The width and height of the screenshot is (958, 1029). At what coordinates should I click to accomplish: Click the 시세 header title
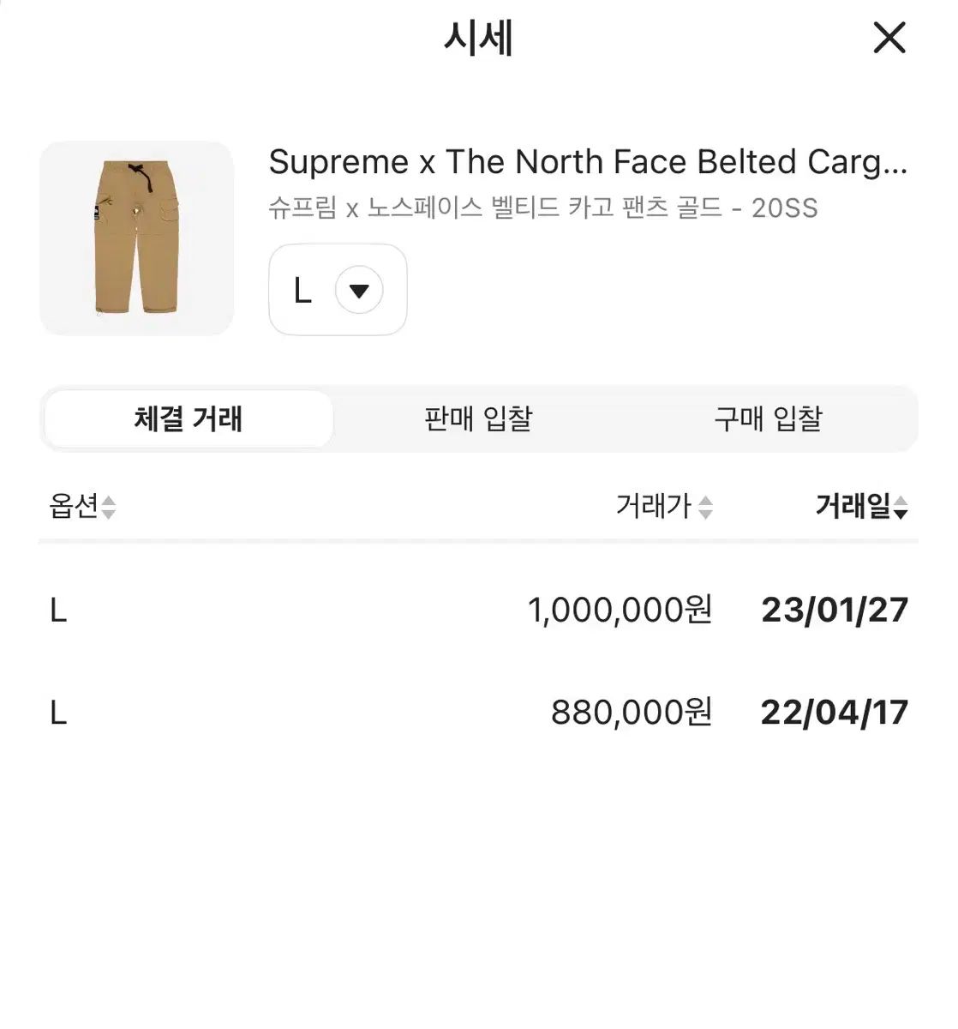pos(478,39)
